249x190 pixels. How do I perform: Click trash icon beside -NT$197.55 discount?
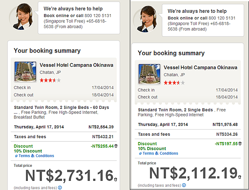[240, 144]
